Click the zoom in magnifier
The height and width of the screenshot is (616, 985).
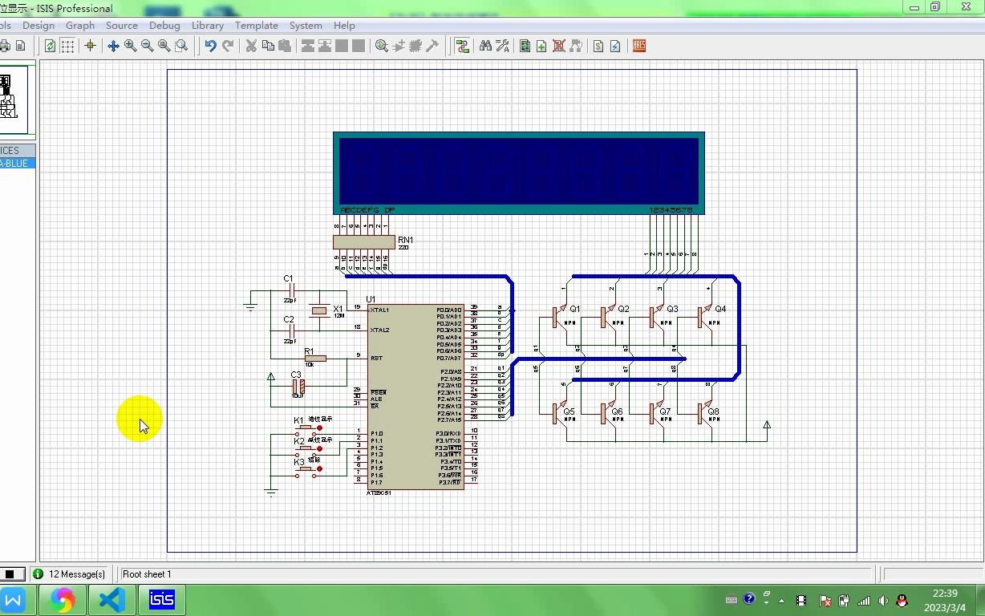click(130, 47)
